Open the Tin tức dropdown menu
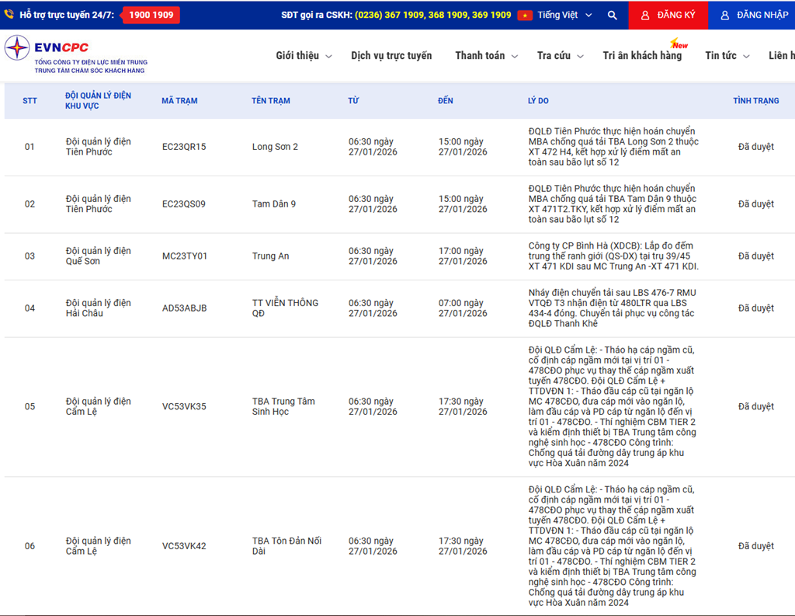 pyautogui.click(x=727, y=56)
